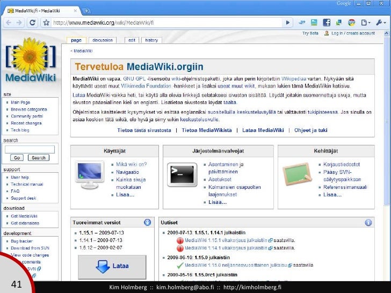Screen dimensions: 391x293
Task: Open the Facebook extension icon
Action: coord(327,23)
